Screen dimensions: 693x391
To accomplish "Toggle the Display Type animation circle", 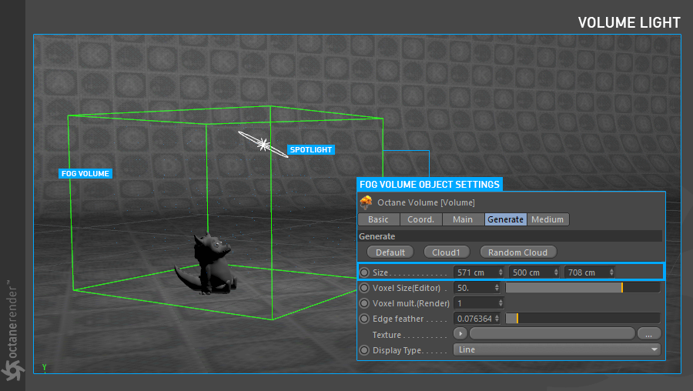I will [364, 350].
